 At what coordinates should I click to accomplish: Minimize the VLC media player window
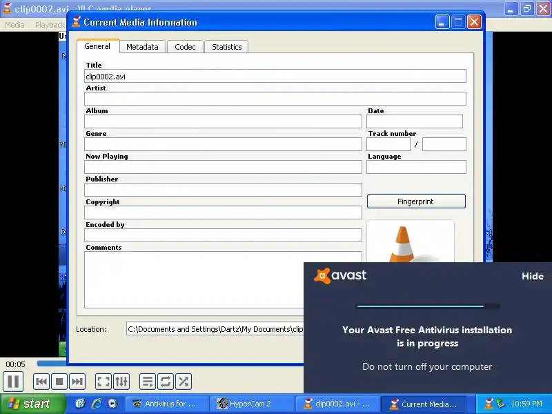point(511,9)
